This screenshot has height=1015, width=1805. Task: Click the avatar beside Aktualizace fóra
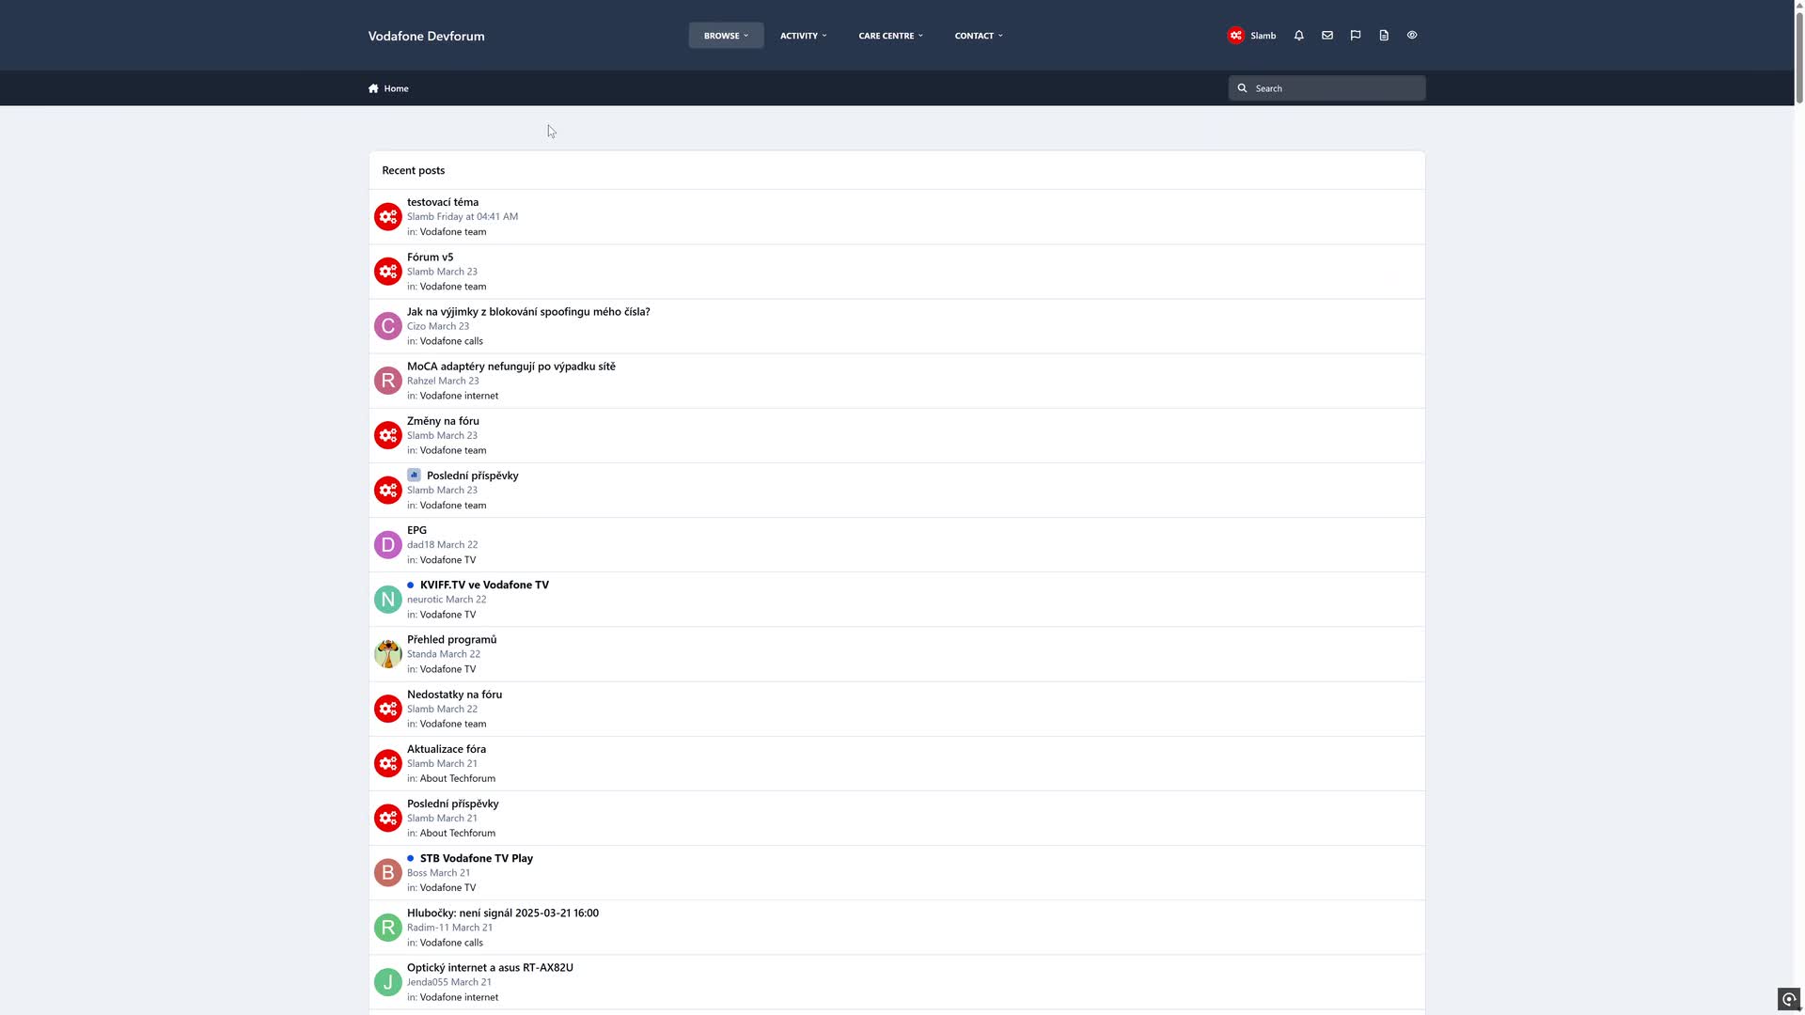tap(387, 763)
